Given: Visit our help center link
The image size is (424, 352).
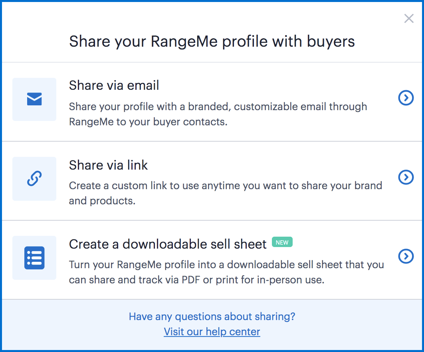Looking at the screenshot, I should click(212, 332).
